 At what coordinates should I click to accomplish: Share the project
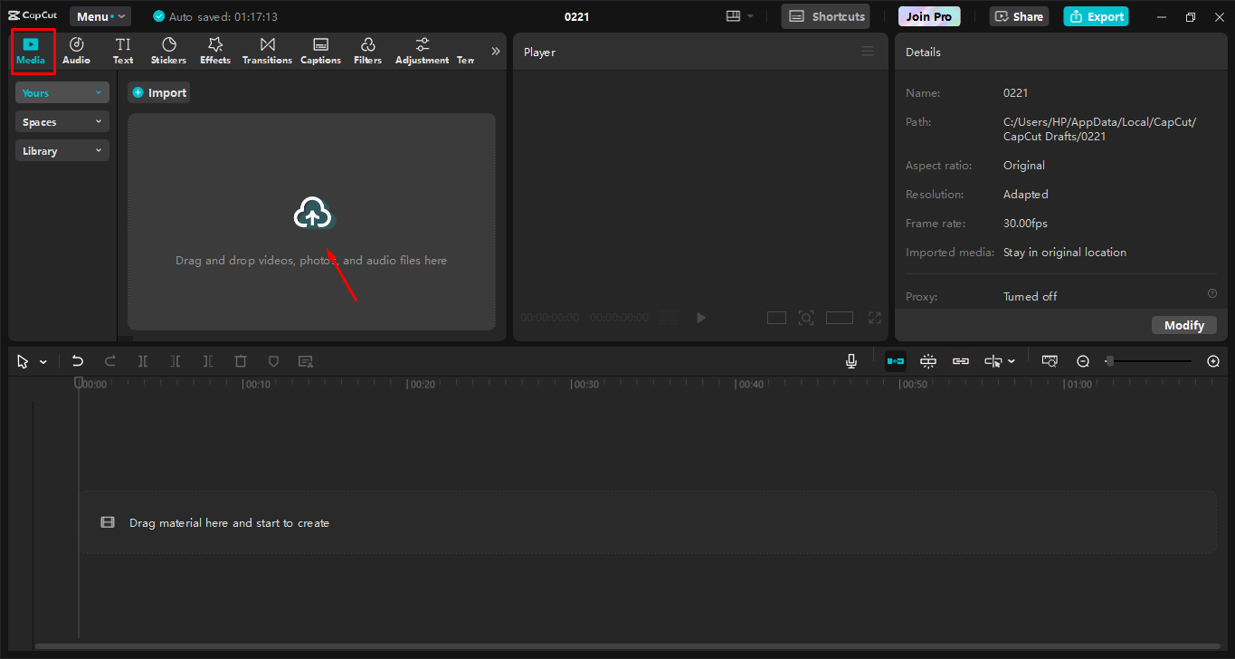1020,16
